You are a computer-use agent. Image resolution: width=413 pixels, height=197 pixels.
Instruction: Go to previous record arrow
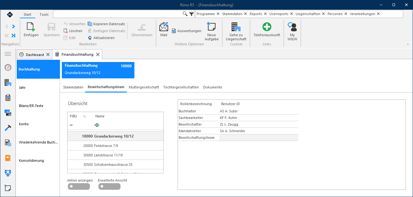7,26
